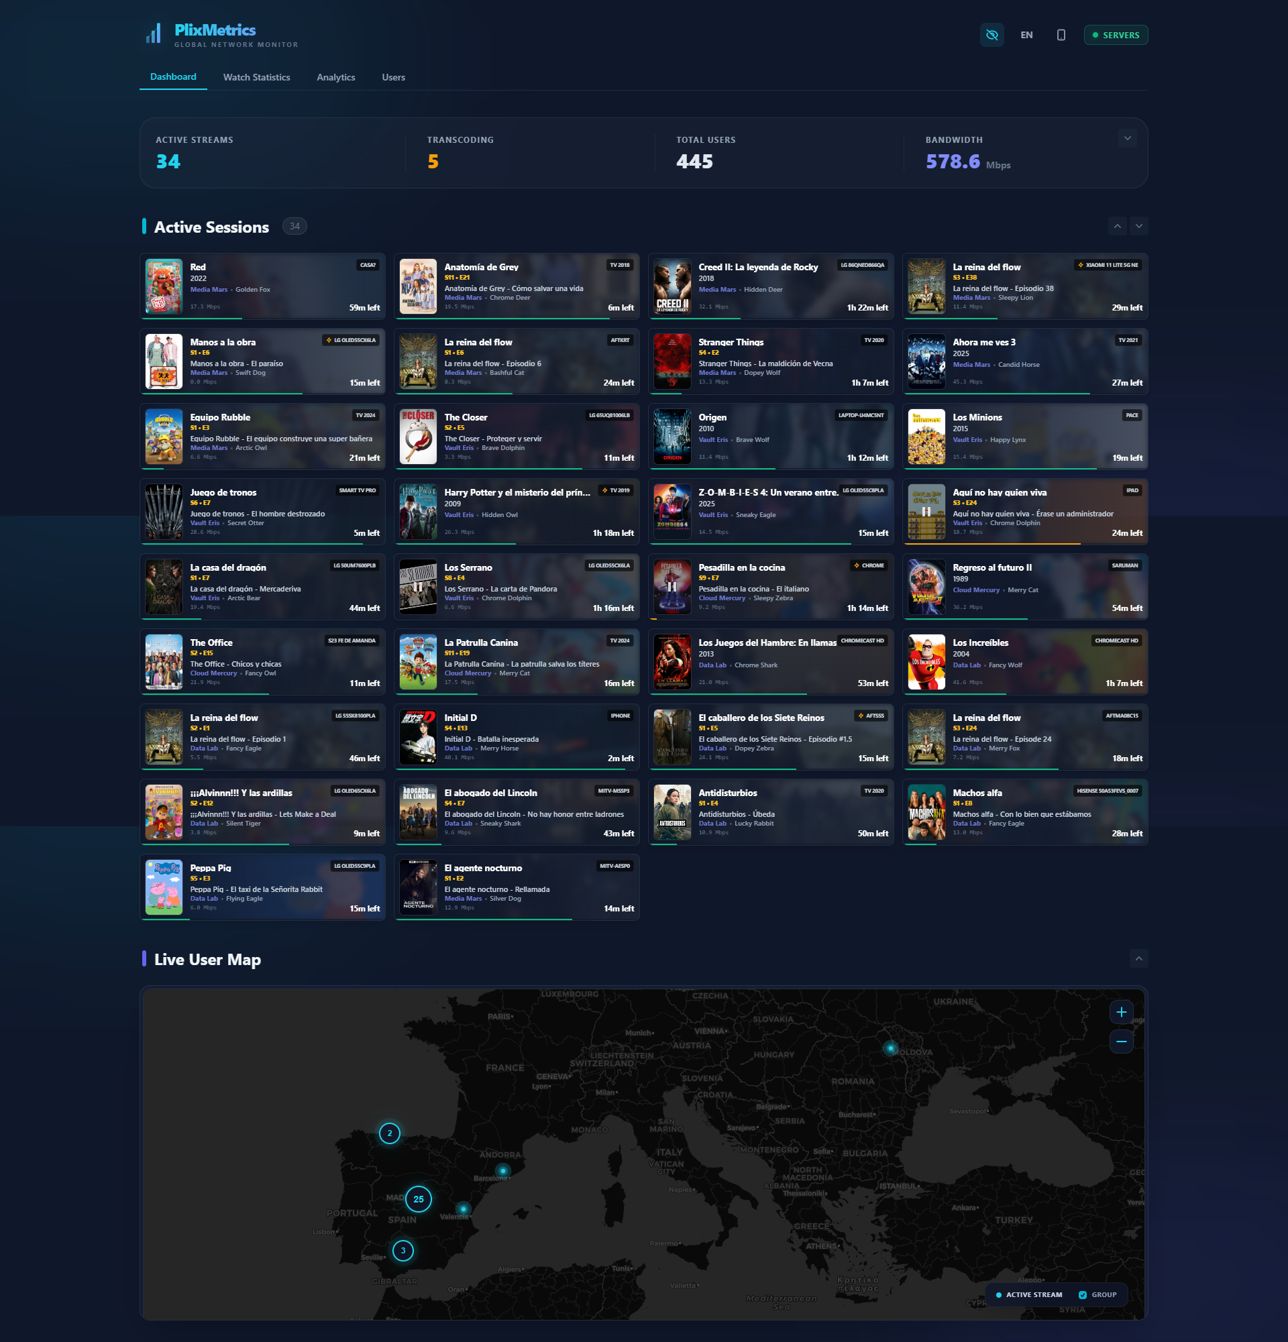
Task: Click the LG OLED55CX6LA badge on Manos a la obra
Action: pyautogui.click(x=351, y=340)
